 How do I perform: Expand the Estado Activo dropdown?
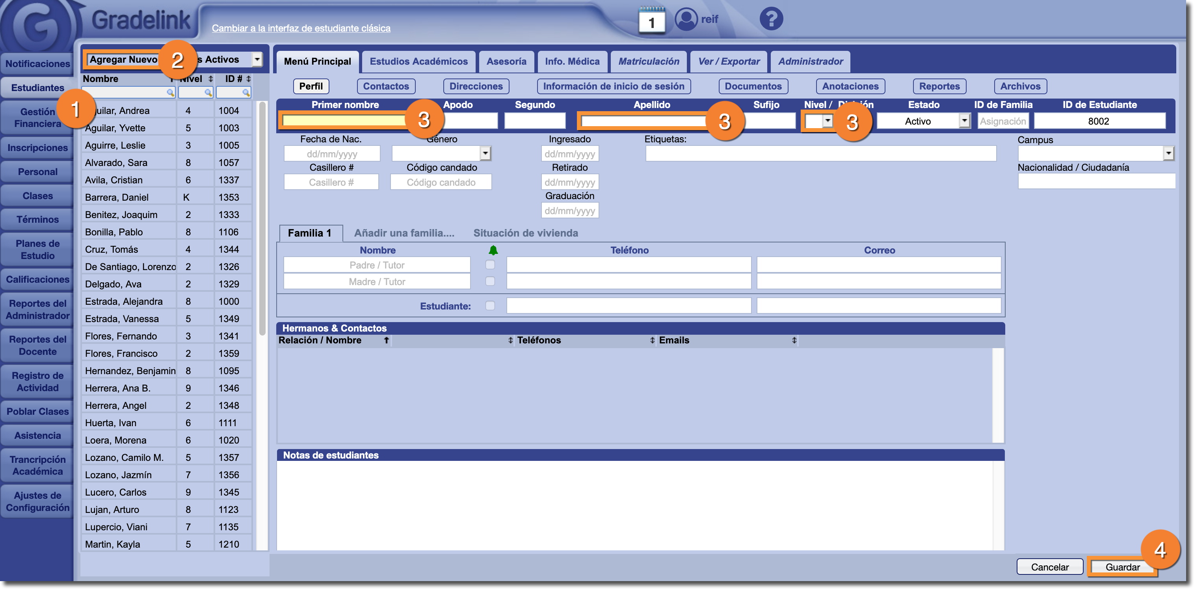point(964,121)
